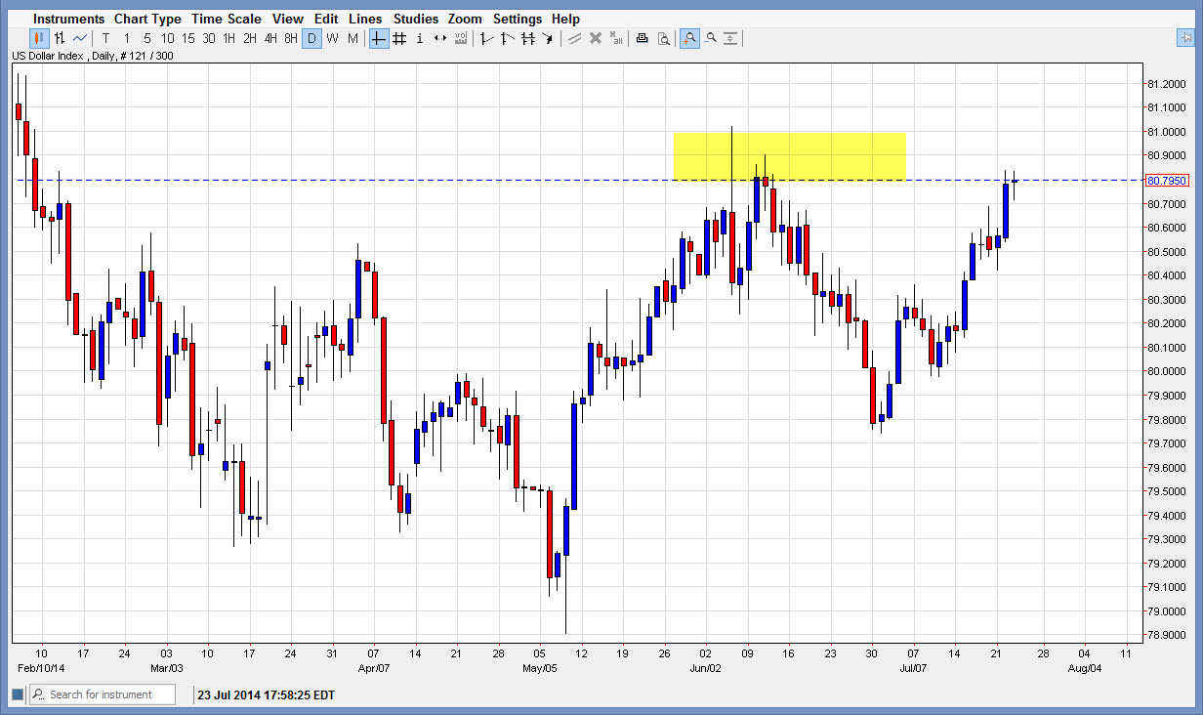The height and width of the screenshot is (715, 1203).
Task: Open the Chart Type menu
Action: 147,19
